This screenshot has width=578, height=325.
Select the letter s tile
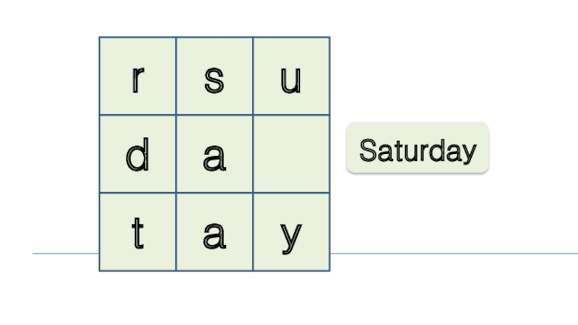click(x=215, y=77)
